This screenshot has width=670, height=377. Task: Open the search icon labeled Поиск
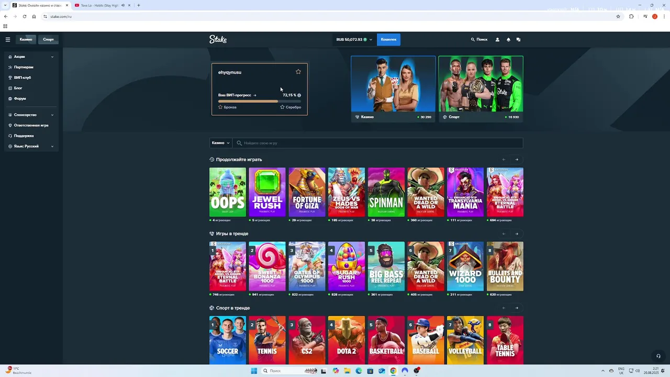coord(479,39)
